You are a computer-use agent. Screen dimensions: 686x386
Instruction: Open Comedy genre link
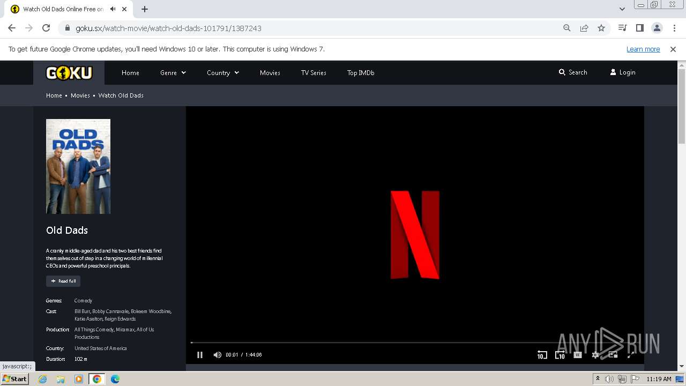[x=83, y=301]
